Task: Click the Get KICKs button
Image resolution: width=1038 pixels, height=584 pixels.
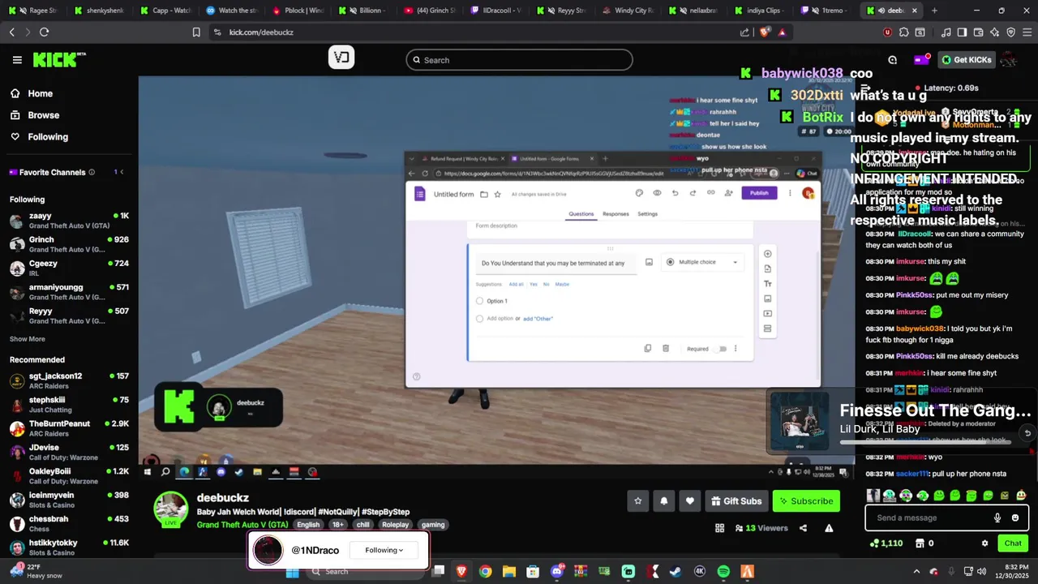Action: [x=966, y=60]
